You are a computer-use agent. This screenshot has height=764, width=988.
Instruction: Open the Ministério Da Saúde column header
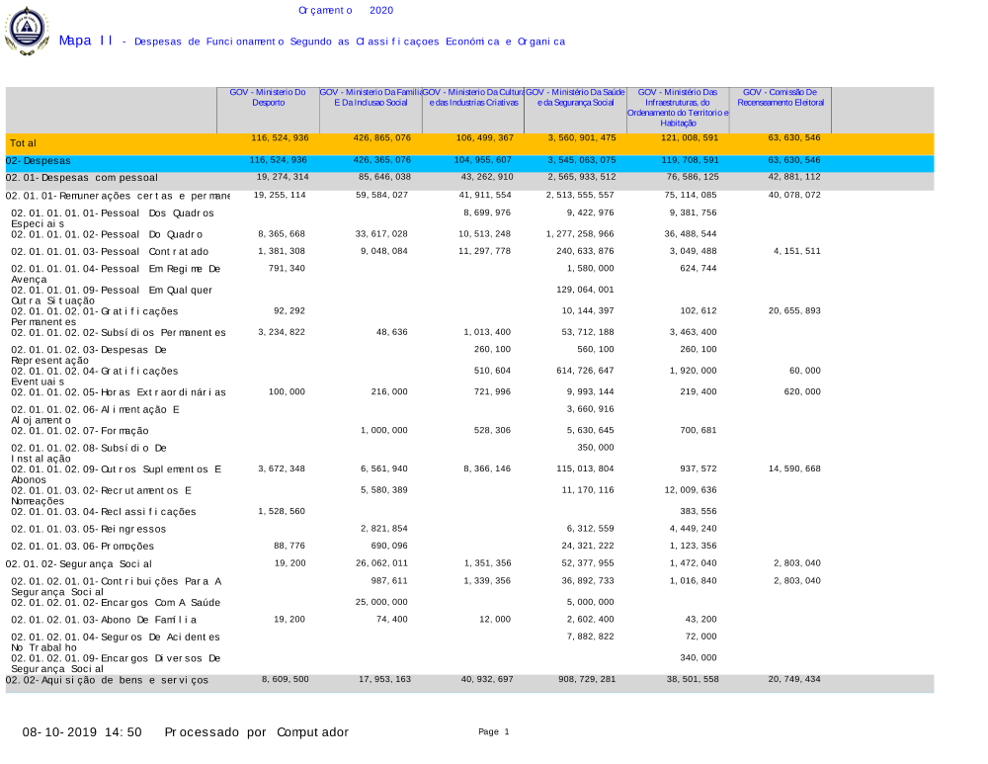pos(575,97)
